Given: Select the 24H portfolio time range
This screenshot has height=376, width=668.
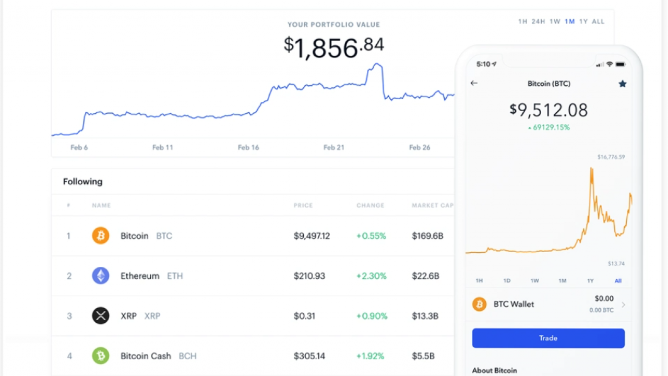Looking at the screenshot, I should coord(538,21).
